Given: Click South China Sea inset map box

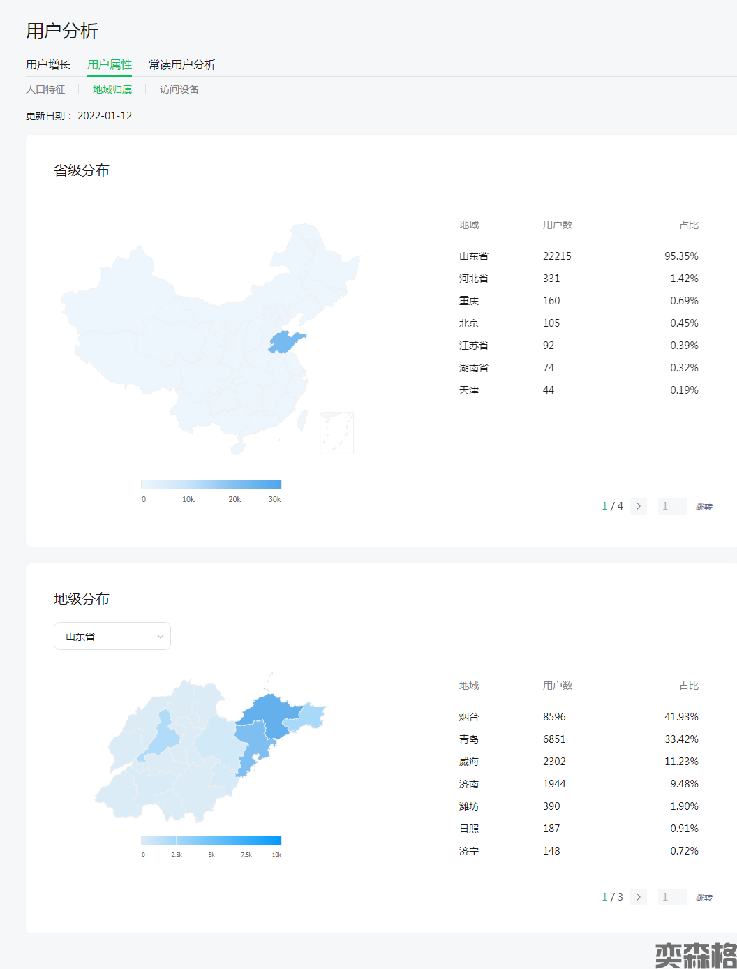Looking at the screenshot, I should click(336, 433).
